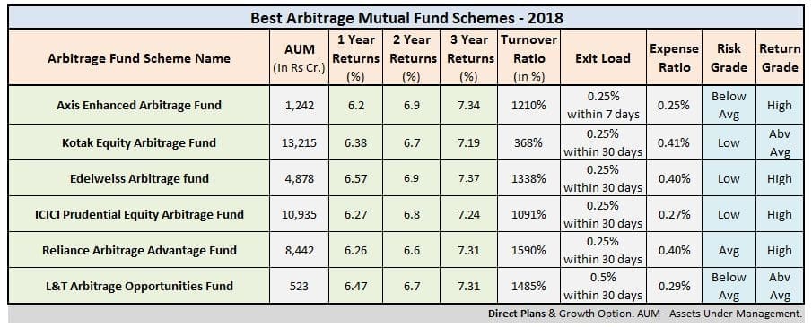Select Edelweiss Arbitrage fund name cell

tap(139, 178)
